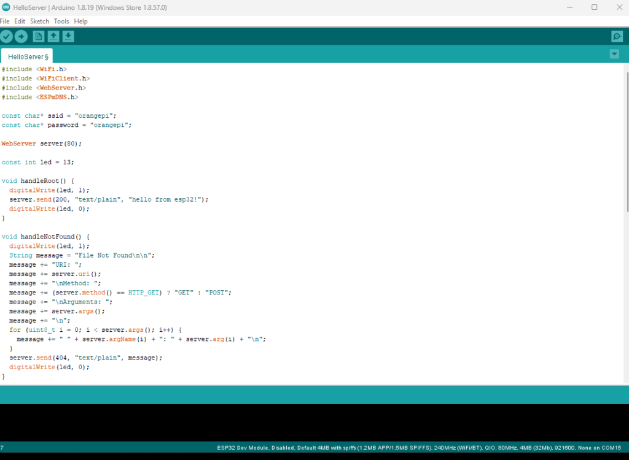Click the server.send(404 line

[86, 358]
